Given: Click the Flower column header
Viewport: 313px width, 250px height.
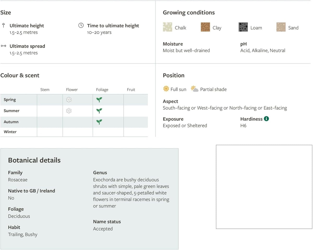Looking at the screenshot, I should [72, 90].
